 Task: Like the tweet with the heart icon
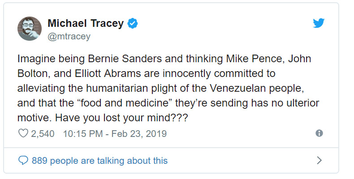23,133
